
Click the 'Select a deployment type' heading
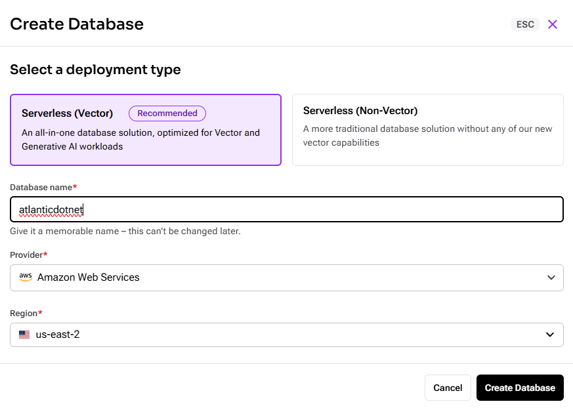click(95, 70)
